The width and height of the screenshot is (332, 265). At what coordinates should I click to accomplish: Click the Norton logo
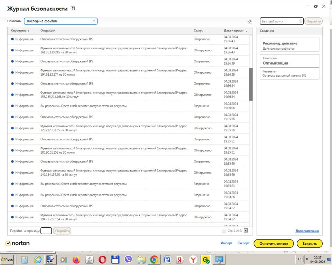(x=18, y=243)
